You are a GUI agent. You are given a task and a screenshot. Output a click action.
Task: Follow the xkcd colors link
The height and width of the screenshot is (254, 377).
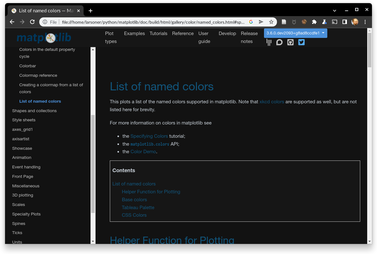(x=272, y=102)
